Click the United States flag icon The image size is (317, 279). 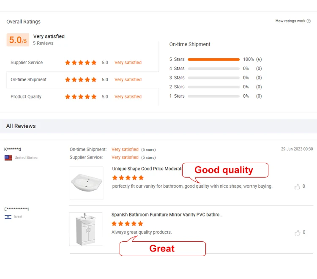(x=8, y=158)
